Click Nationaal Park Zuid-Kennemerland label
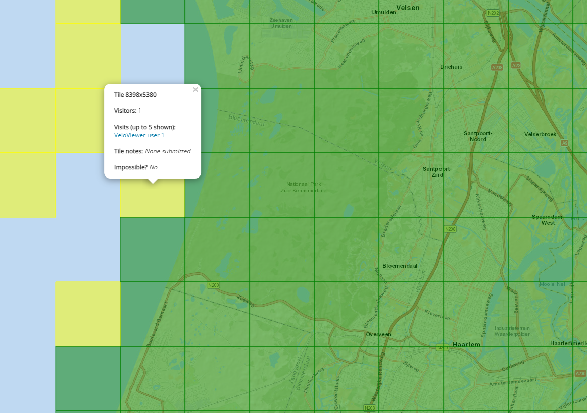Viewport: 587px width, 413px height. point(303,187)
